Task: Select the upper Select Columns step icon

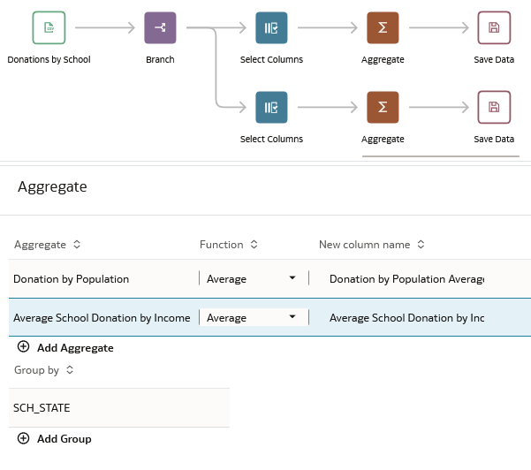Action: click(x=271, y=28)
